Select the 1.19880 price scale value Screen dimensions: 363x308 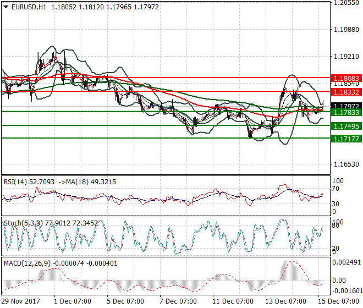[346, 30]
